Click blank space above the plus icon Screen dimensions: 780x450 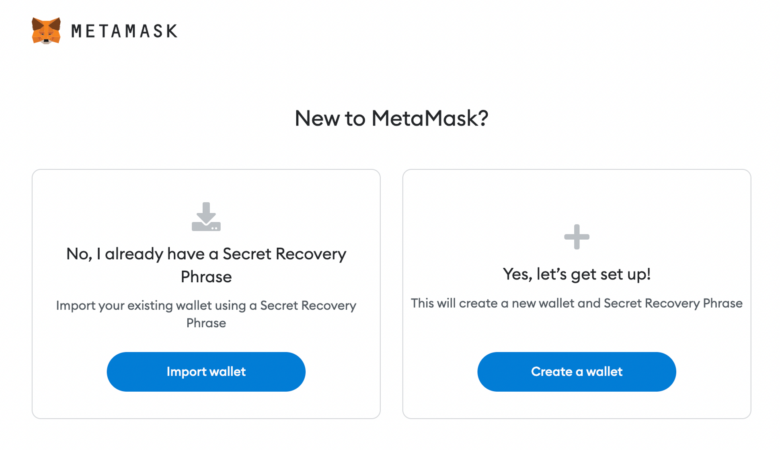[x=577, y=197]
